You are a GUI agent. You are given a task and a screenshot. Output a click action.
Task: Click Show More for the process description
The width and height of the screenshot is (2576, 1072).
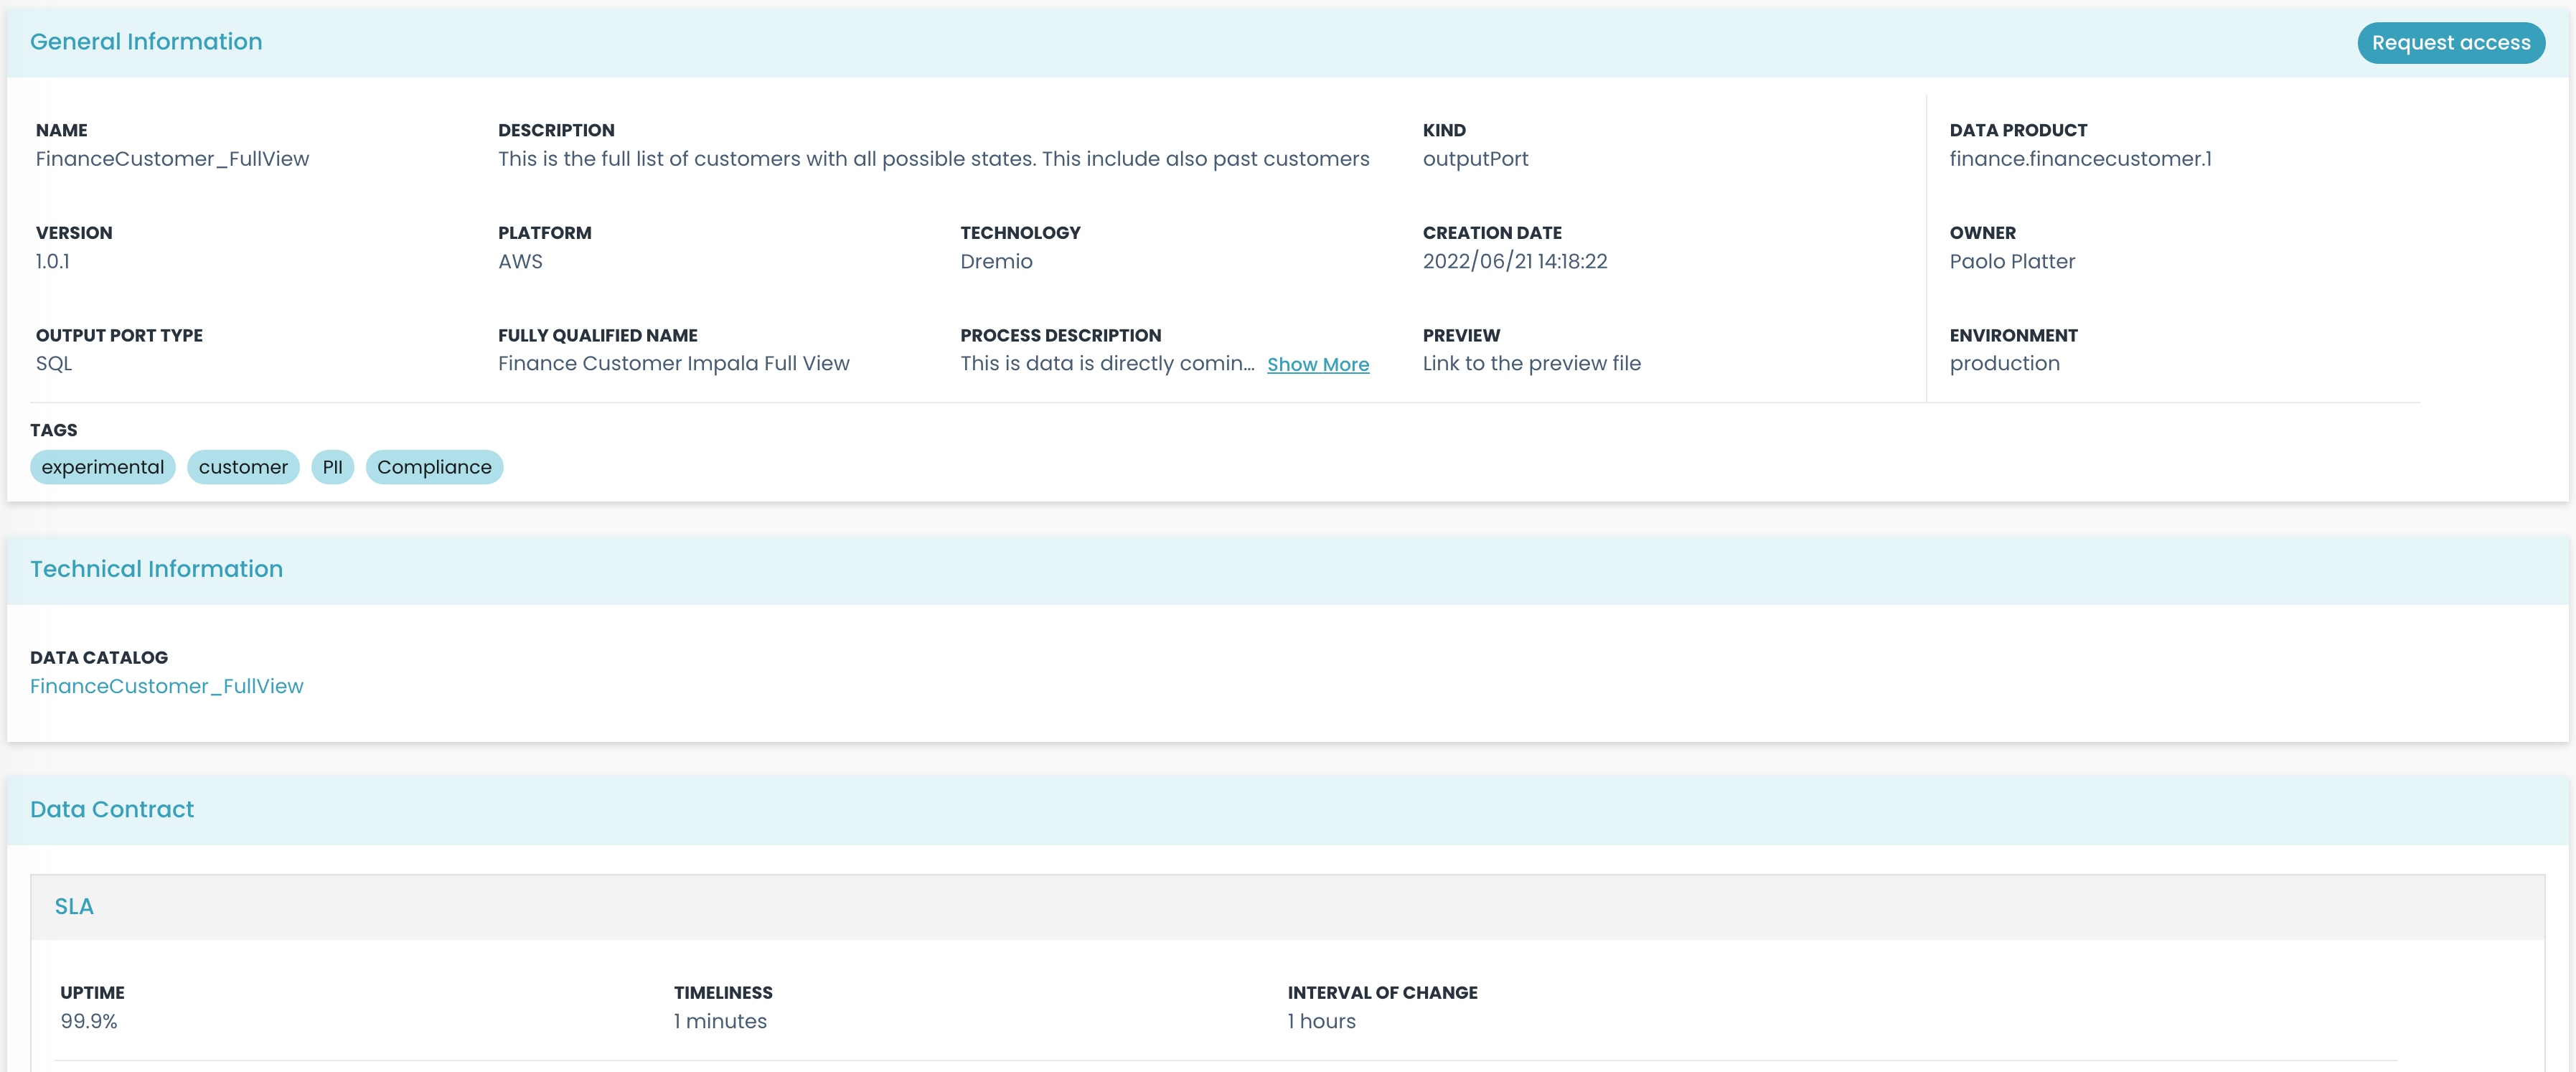point(1318,364)
